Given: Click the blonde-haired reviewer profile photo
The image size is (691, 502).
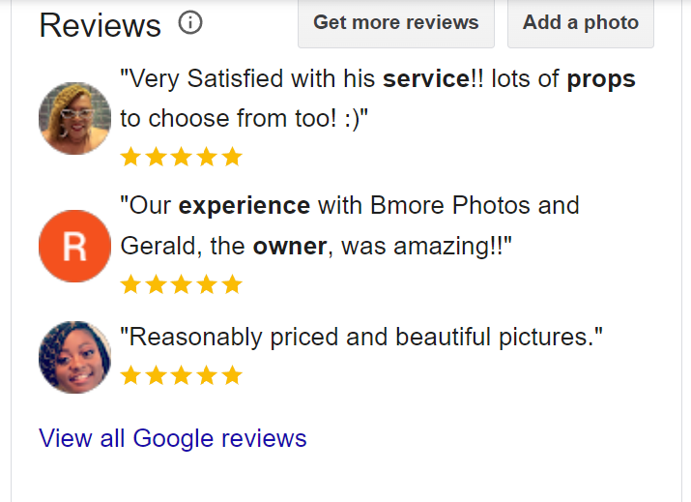Looking at the screenshot, I should pos(75,118).
